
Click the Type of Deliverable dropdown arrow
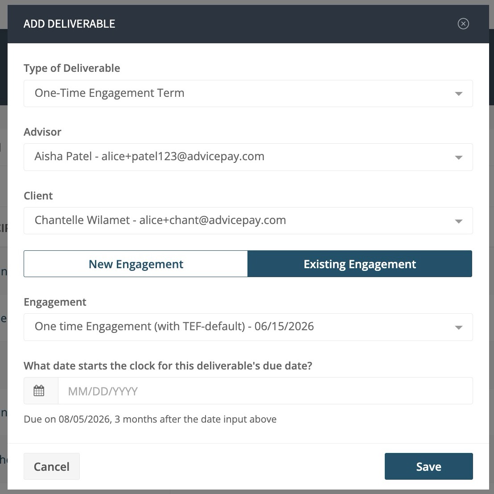coord(459,94)
